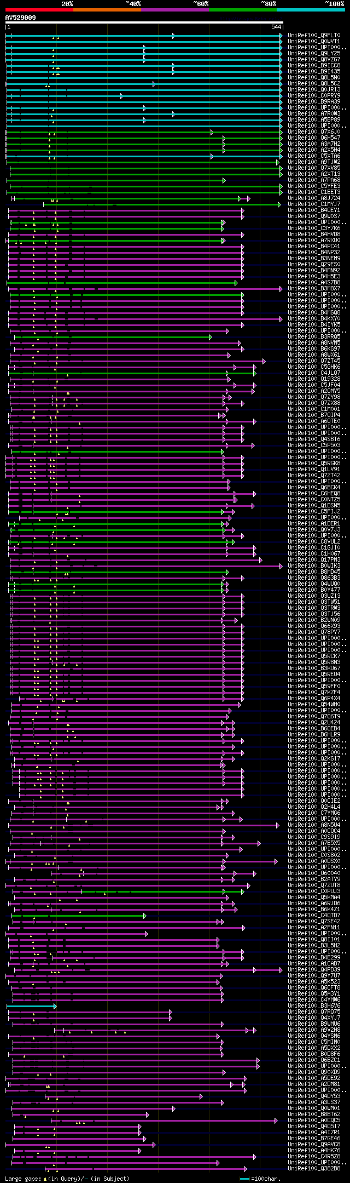Select label UniRef100_Q9W0S7
350x1183 pixels.
point(314,216)
